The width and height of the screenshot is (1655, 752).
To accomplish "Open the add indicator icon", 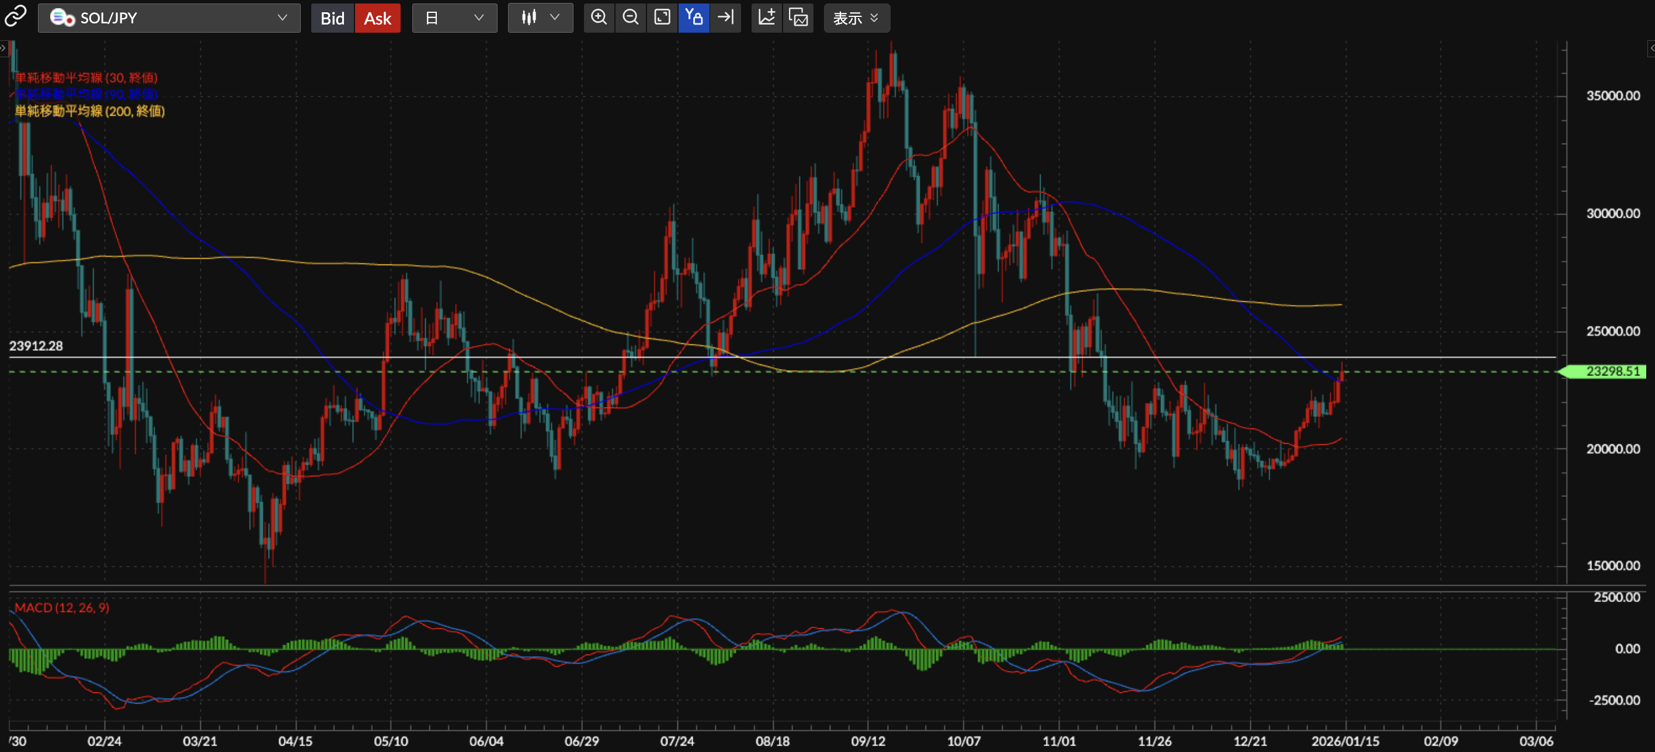I will click(766, 18).
